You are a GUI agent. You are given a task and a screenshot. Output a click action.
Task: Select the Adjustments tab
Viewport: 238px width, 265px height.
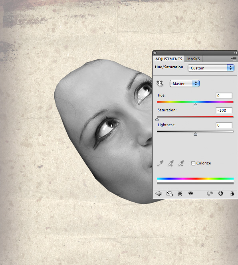(169, 59)
